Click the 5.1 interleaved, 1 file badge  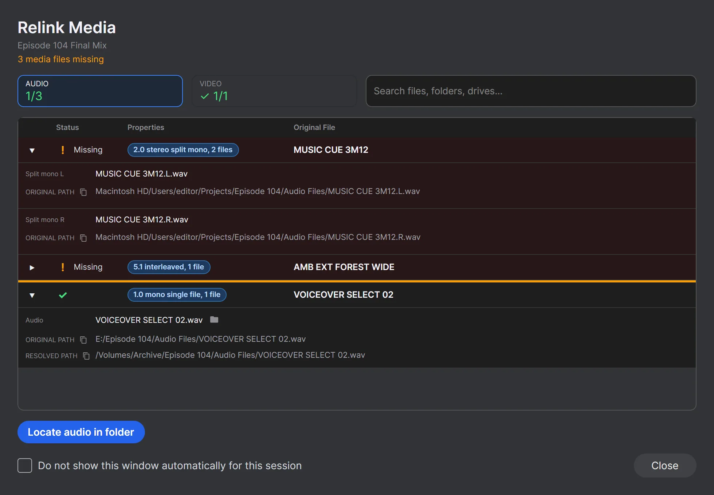click(169, 267)
